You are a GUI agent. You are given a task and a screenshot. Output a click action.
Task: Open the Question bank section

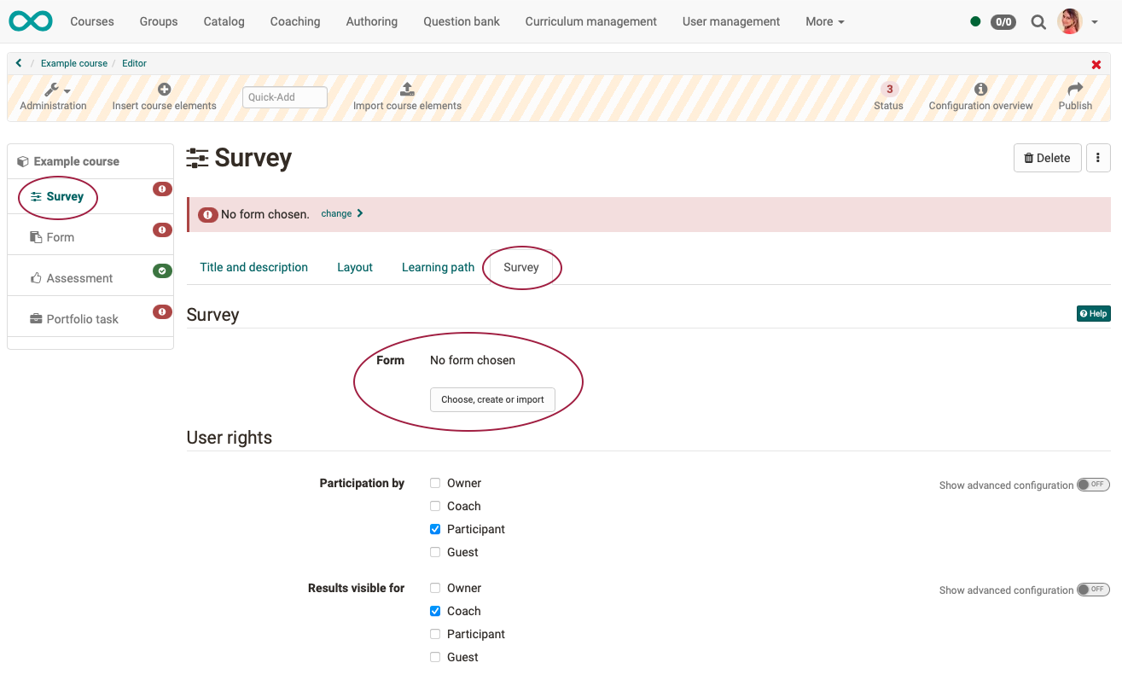click(461, 21)
